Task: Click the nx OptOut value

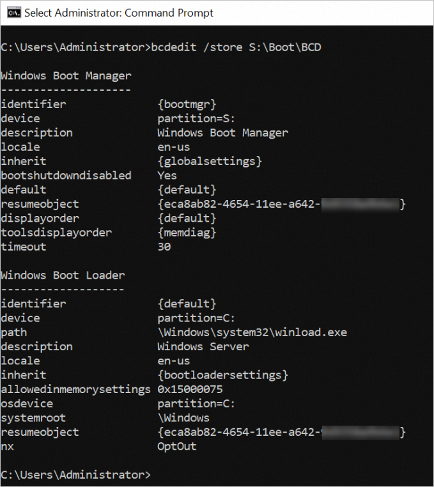Action: 177,447
